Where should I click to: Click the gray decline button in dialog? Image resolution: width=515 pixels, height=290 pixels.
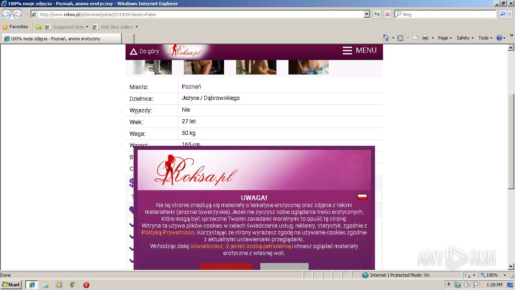coord(284,267)
